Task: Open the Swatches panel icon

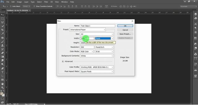Action: click(196, 38)
